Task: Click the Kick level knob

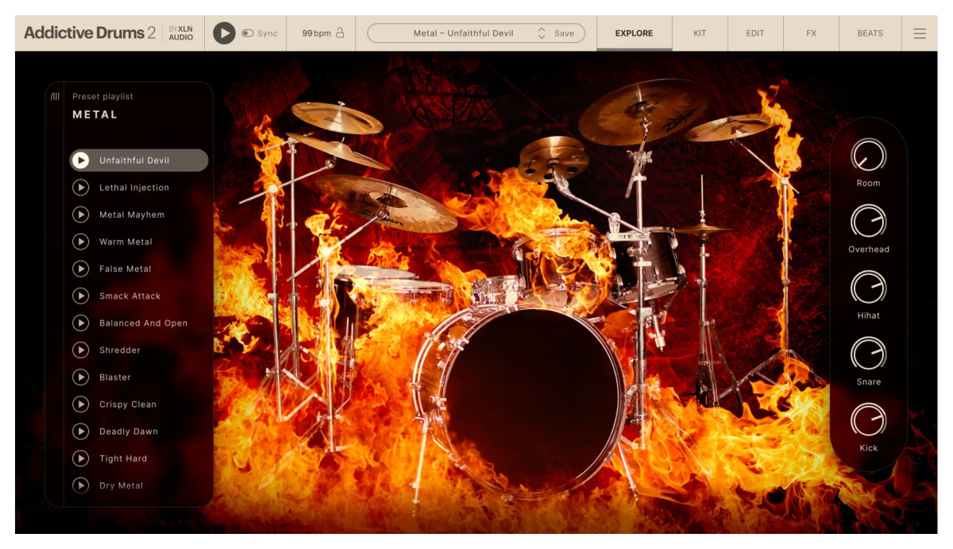Action: coord(868,419)
